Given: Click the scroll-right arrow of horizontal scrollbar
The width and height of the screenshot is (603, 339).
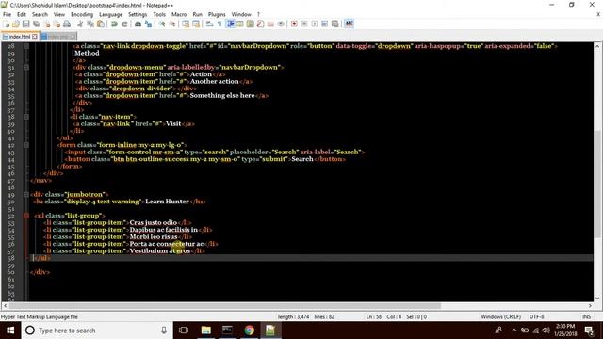Looking at the screenshot, I should pyautogui.click(x=590, y=306).
